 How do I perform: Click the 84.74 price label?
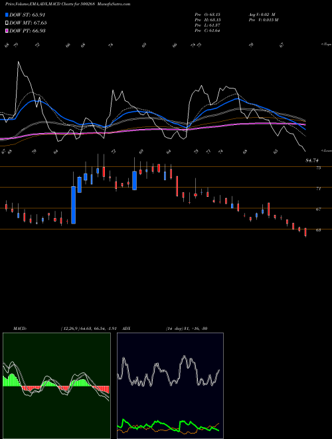[312, 161]
